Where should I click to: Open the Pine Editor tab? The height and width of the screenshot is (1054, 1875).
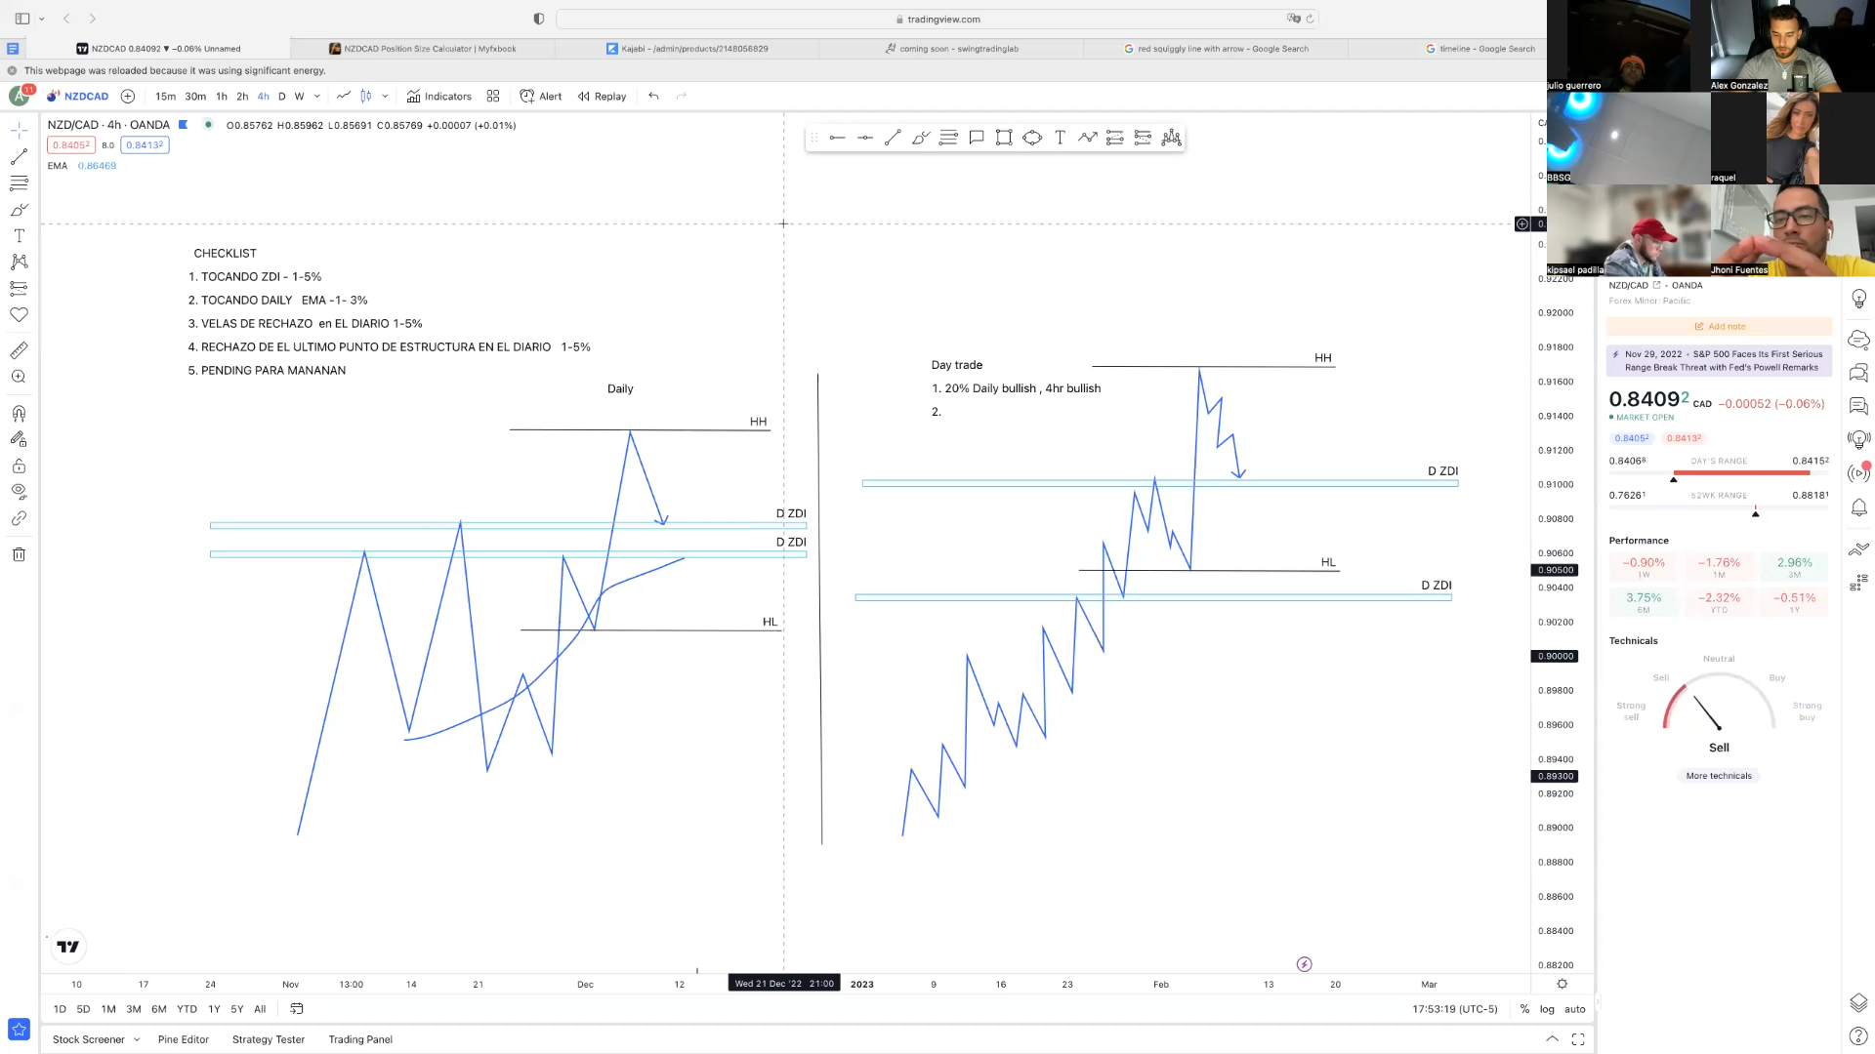184,1039
